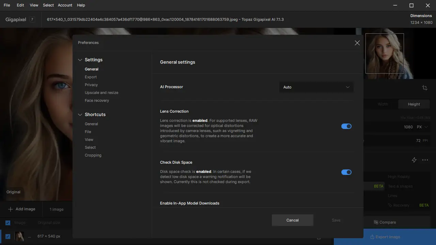Open Upscale and resize settings
This screenshot has width=436, height=245.
(x=102, y=93)
